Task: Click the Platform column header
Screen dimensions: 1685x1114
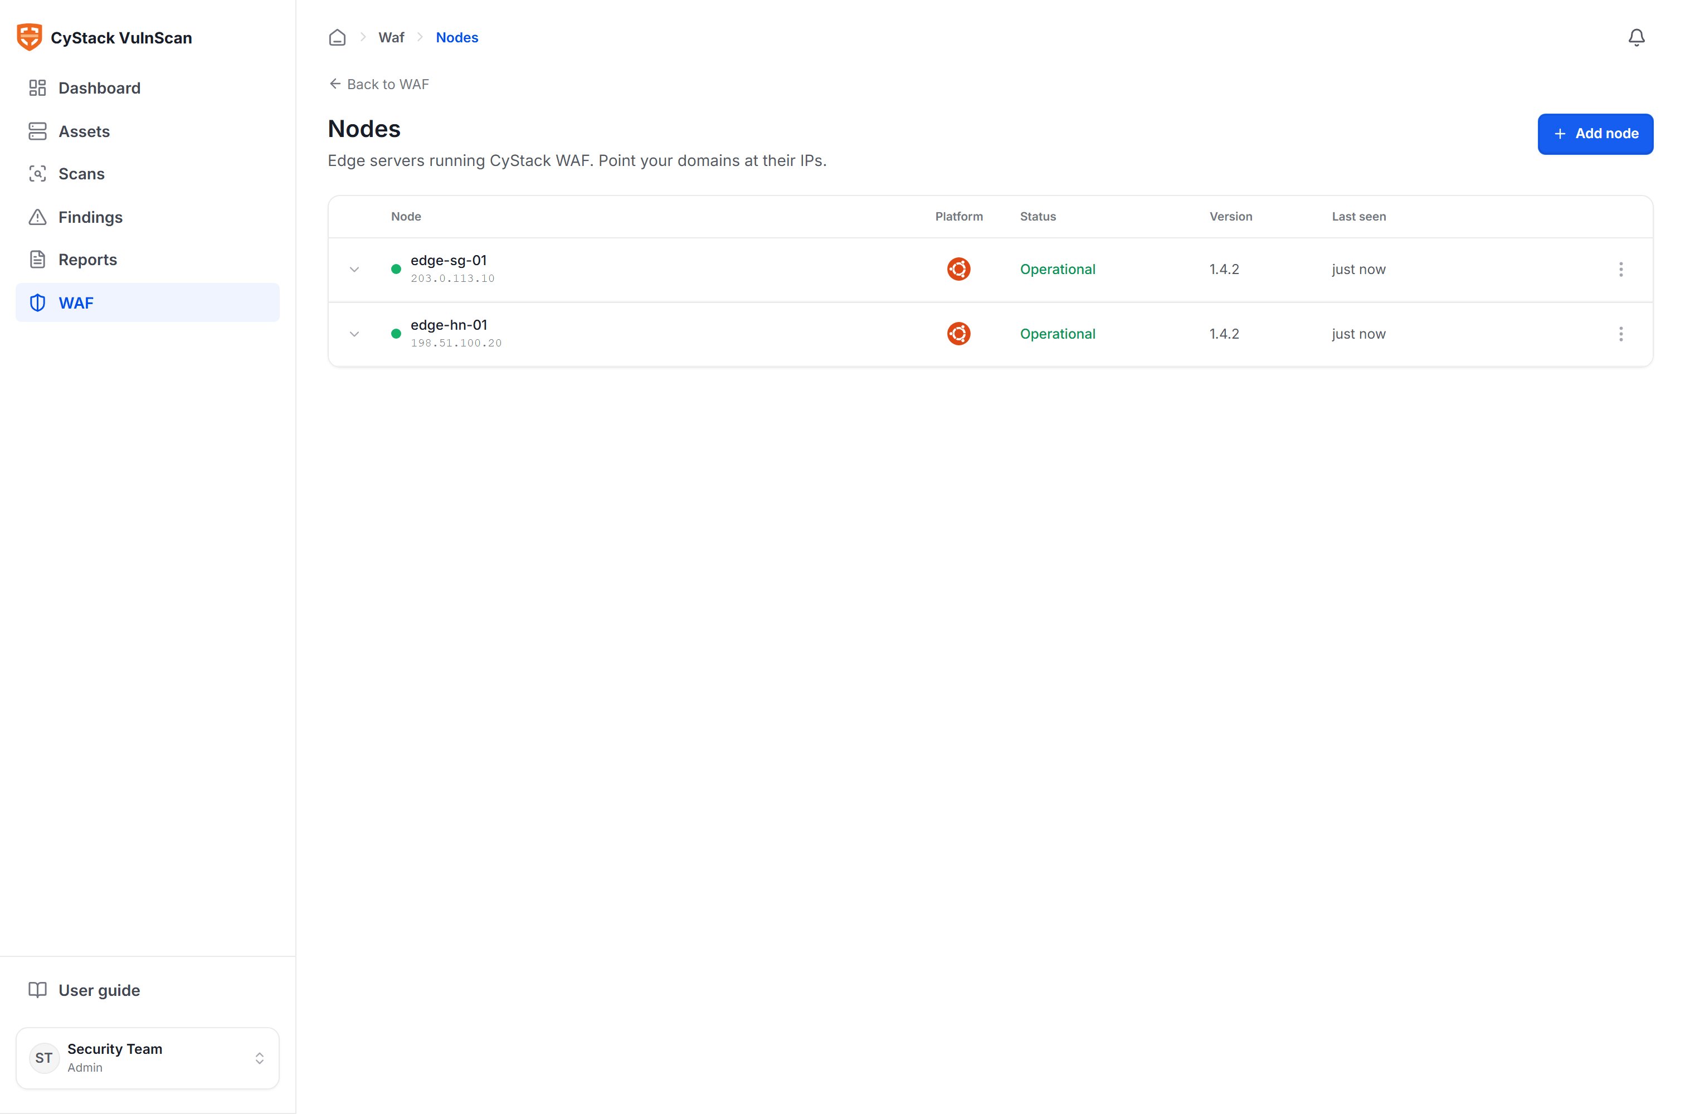Action: tap(960, 217)
